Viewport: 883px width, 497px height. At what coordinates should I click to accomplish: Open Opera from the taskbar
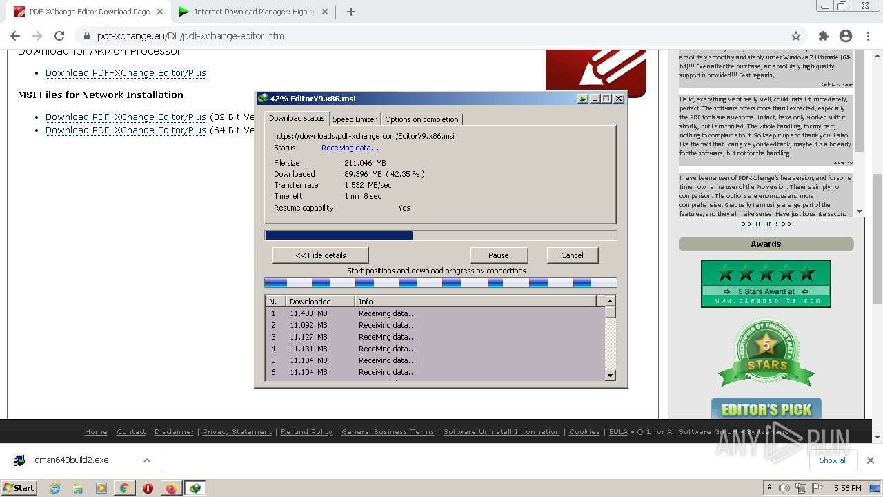(x=148, y=488)
